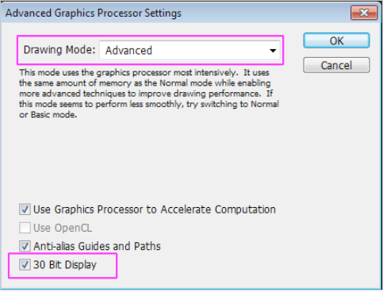Image resolution: width=383 pixels, height=292 pixels.
Task: Confirm settings with the OK button
Action: [x=336, y=40]
